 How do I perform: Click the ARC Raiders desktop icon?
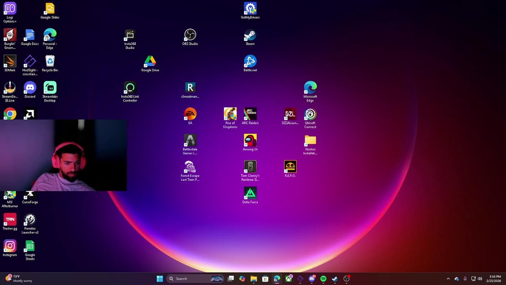[x=250, y=116]
